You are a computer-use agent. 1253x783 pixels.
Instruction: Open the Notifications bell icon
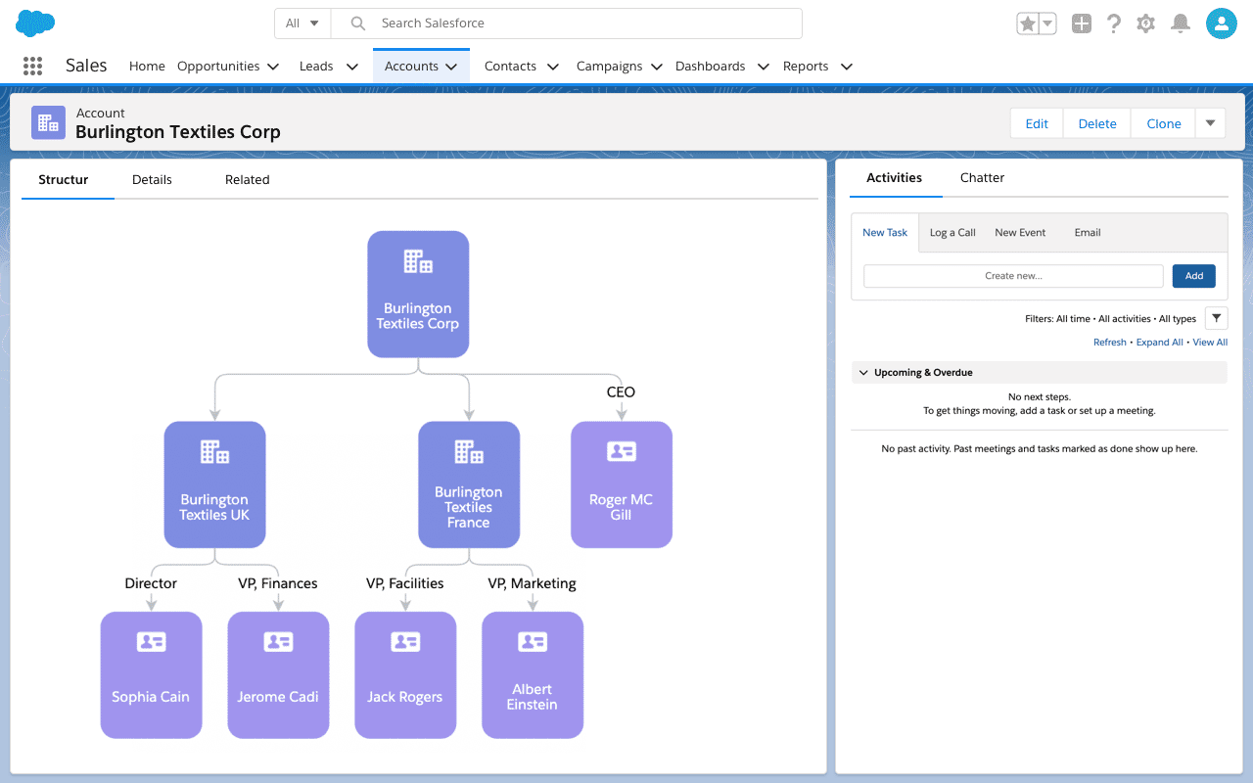click(x=1182, y=23)
